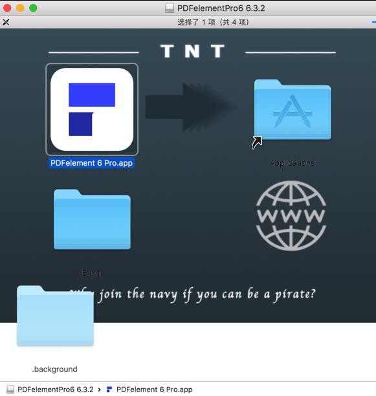
Task: Open the Applications folder shortcut
Action: pyautogui.click(x=293, y=109)
